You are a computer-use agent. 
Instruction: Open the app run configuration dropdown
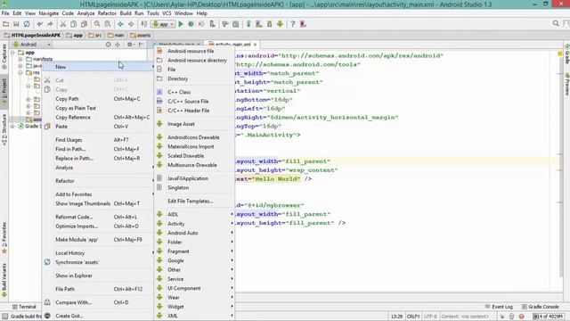pyautogui.click(x=164, y=24)
